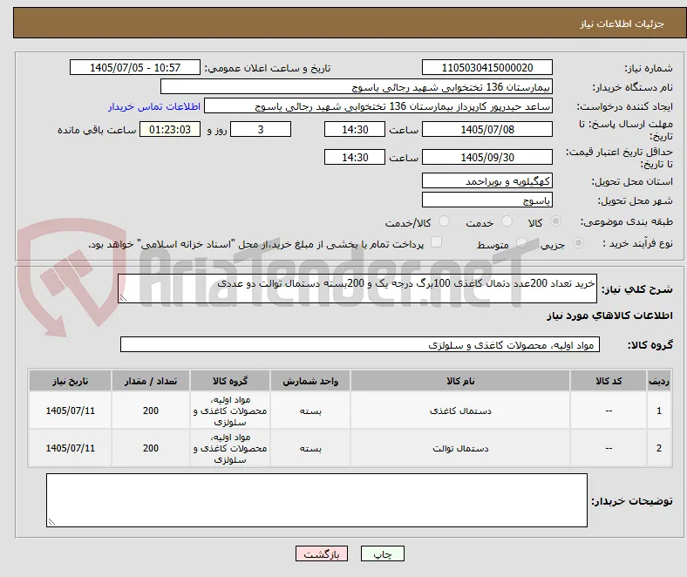The image size is (687, 577).
Task: Click the response deadline date 1405/07/08
Action: [486, 129]
